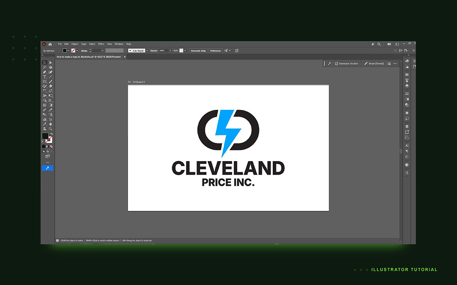457x285 pixels.
Task: Open more options in contextual task bar
Action: [x=395, y=63]
